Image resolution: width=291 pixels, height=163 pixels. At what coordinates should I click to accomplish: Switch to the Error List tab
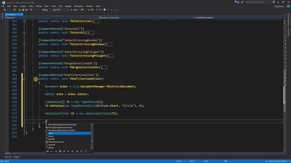tap(8, 157)
